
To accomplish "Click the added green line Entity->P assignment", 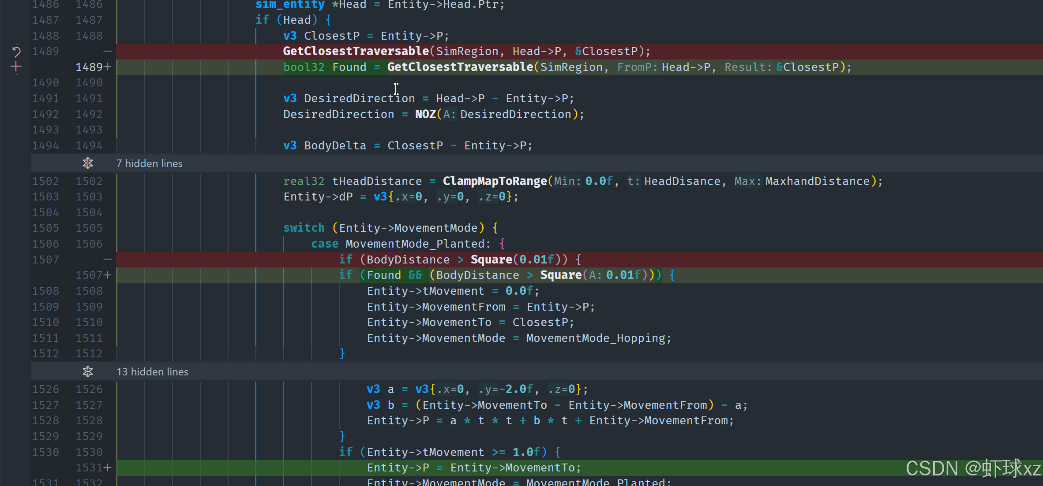I will [473, 467].
